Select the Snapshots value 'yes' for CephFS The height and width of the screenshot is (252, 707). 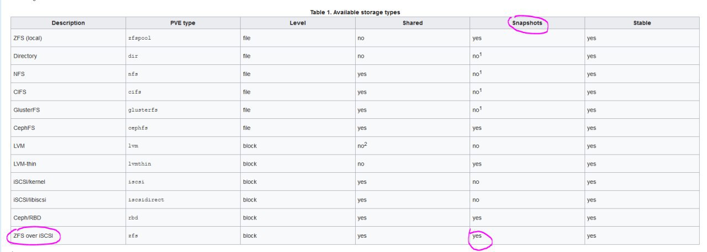[477, 128]
